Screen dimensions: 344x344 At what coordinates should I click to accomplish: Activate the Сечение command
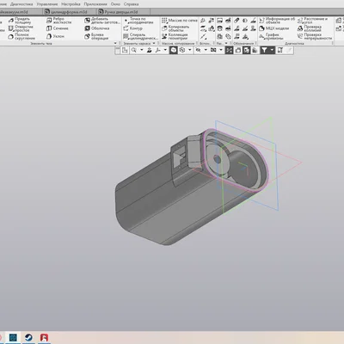point(58,28)
